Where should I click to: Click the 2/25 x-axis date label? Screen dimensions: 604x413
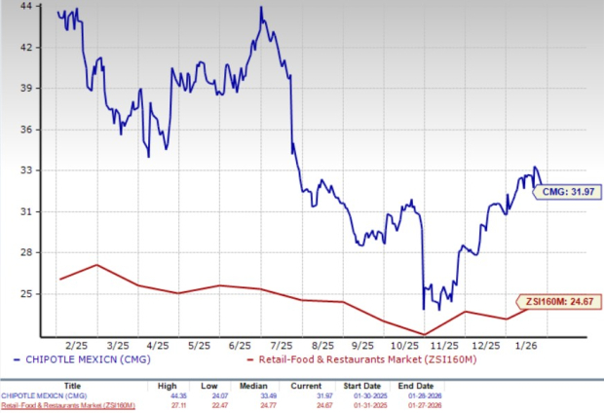(x=76, y=344)
